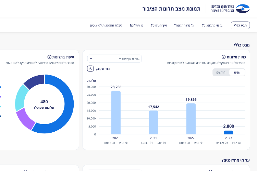
Task: Click the מבט כללי section heading
Action: pyautogui.click(x=242, y=45)
